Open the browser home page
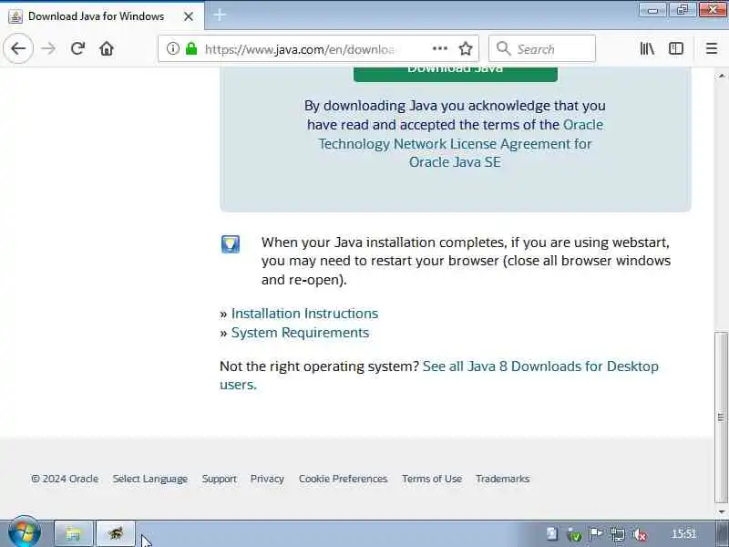 (x=107, y=48)
